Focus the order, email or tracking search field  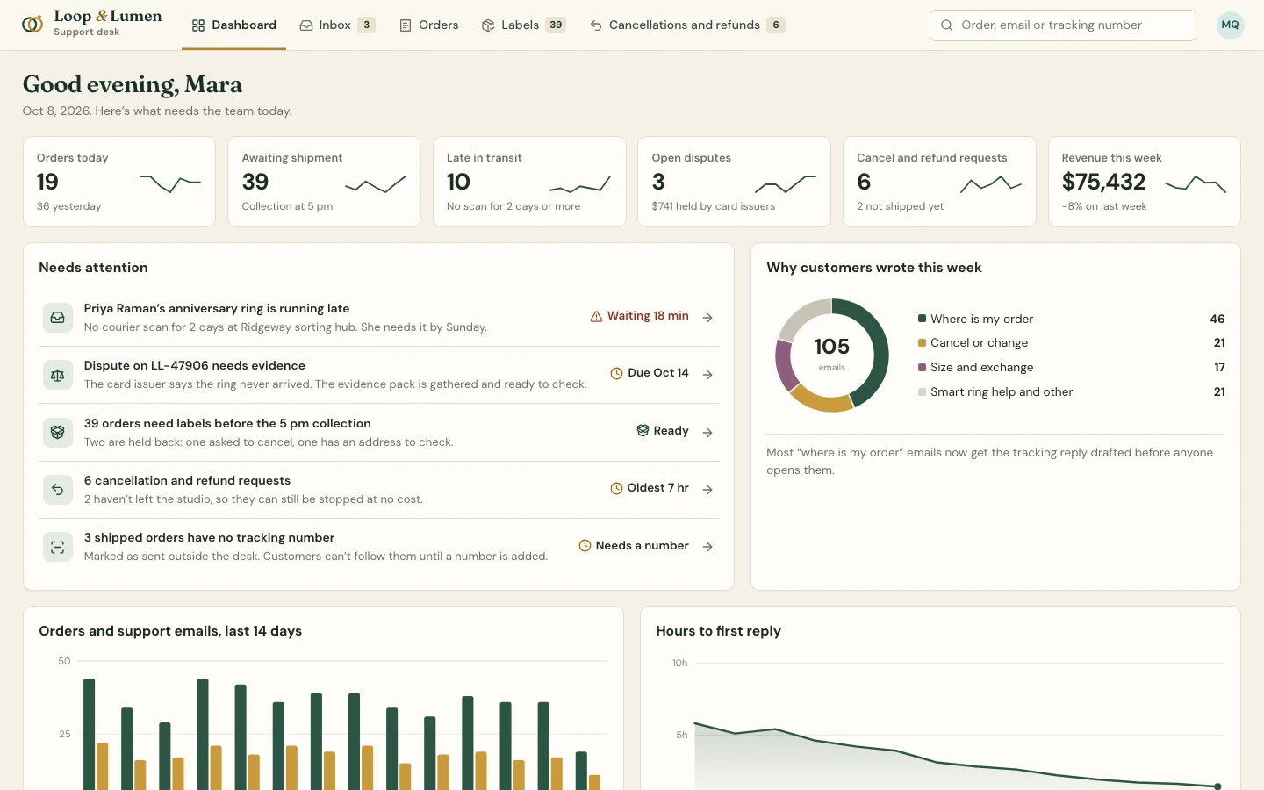tap(1062, 25)
